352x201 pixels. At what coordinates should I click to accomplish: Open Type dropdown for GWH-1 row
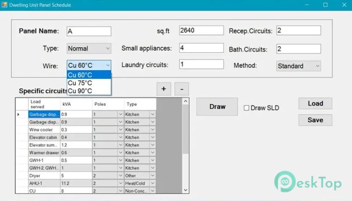pyautogui.click(x=152, y=160)
